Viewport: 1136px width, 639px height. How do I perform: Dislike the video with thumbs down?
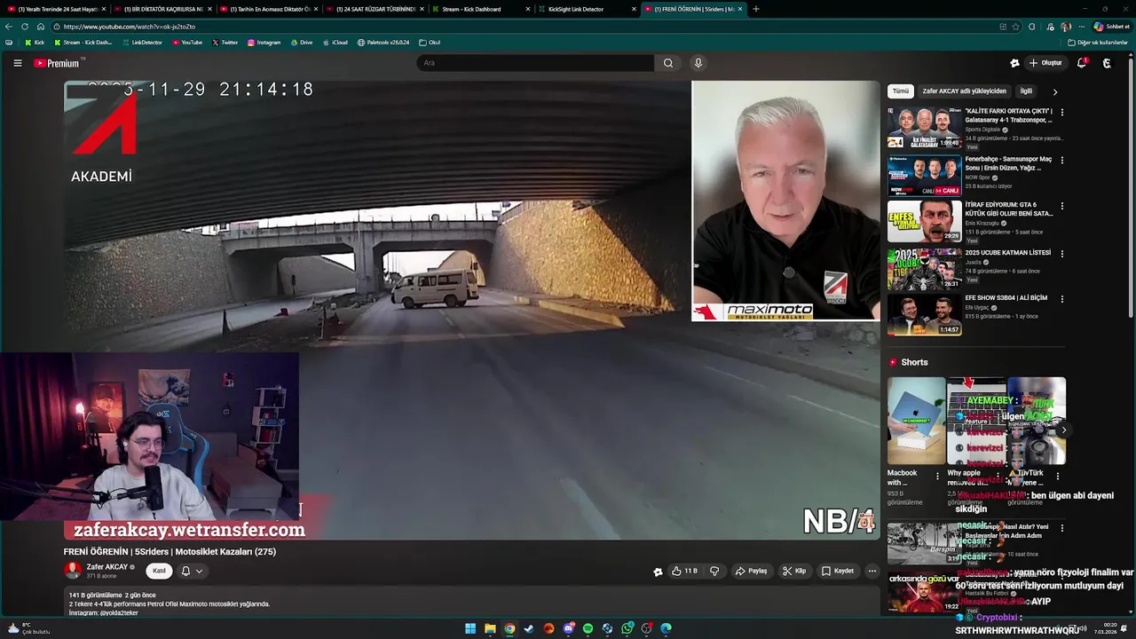(714, 571)
